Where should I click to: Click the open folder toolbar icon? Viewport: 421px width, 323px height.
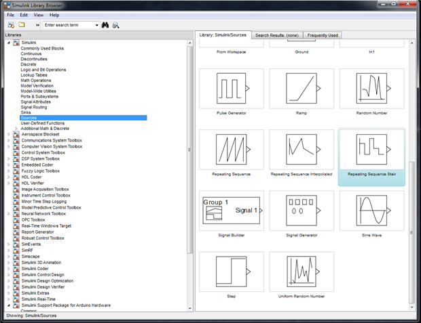(x=22, y=25)
